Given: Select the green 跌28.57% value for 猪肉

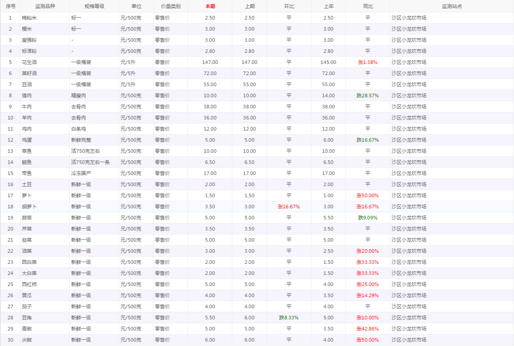Looking at the screenshot, I should (367, 95).
